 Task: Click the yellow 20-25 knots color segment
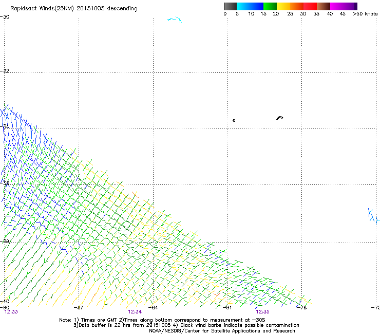coord(283,6)
